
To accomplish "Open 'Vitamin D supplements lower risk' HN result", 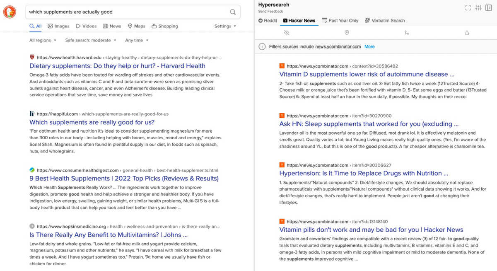I will pyautogui.click(x=367, y=74).
